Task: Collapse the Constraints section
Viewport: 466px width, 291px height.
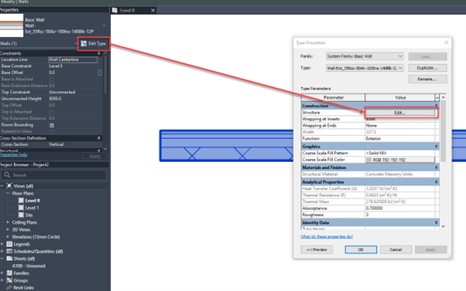Action: [x=98, y=53]
